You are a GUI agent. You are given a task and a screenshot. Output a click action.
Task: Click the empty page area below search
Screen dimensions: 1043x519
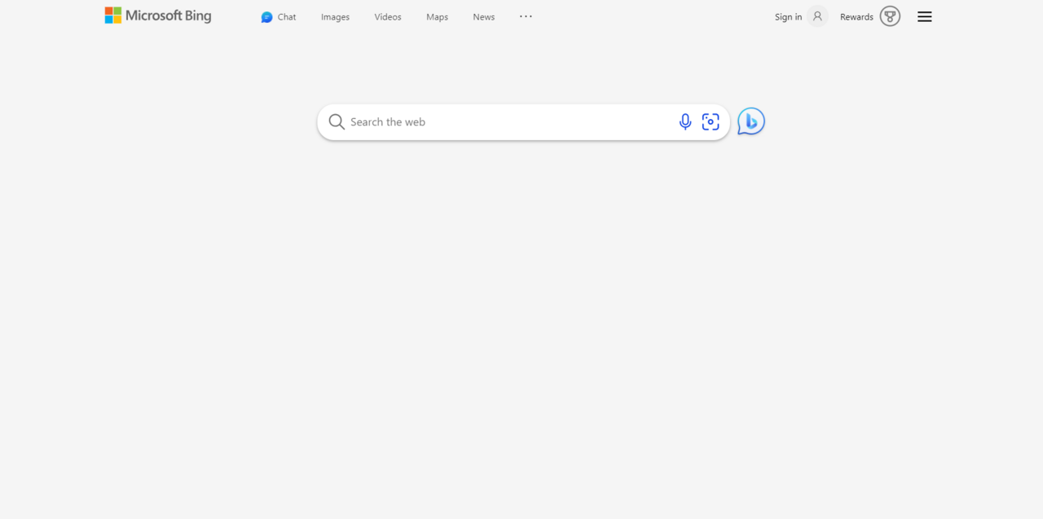[x=521, y=326]
